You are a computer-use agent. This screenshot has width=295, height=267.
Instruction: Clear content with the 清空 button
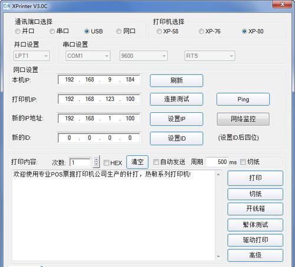137,162
